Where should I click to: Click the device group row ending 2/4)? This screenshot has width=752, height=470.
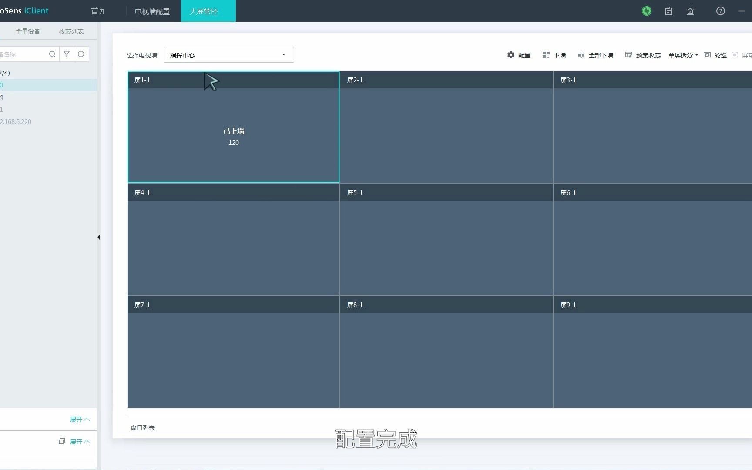(48, 73)
